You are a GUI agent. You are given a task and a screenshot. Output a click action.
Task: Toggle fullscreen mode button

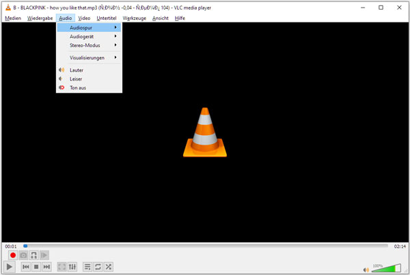[x=62, y=267]
